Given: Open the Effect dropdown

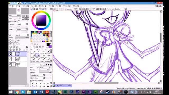Looking at the screenshot, I should click(27, 29).
